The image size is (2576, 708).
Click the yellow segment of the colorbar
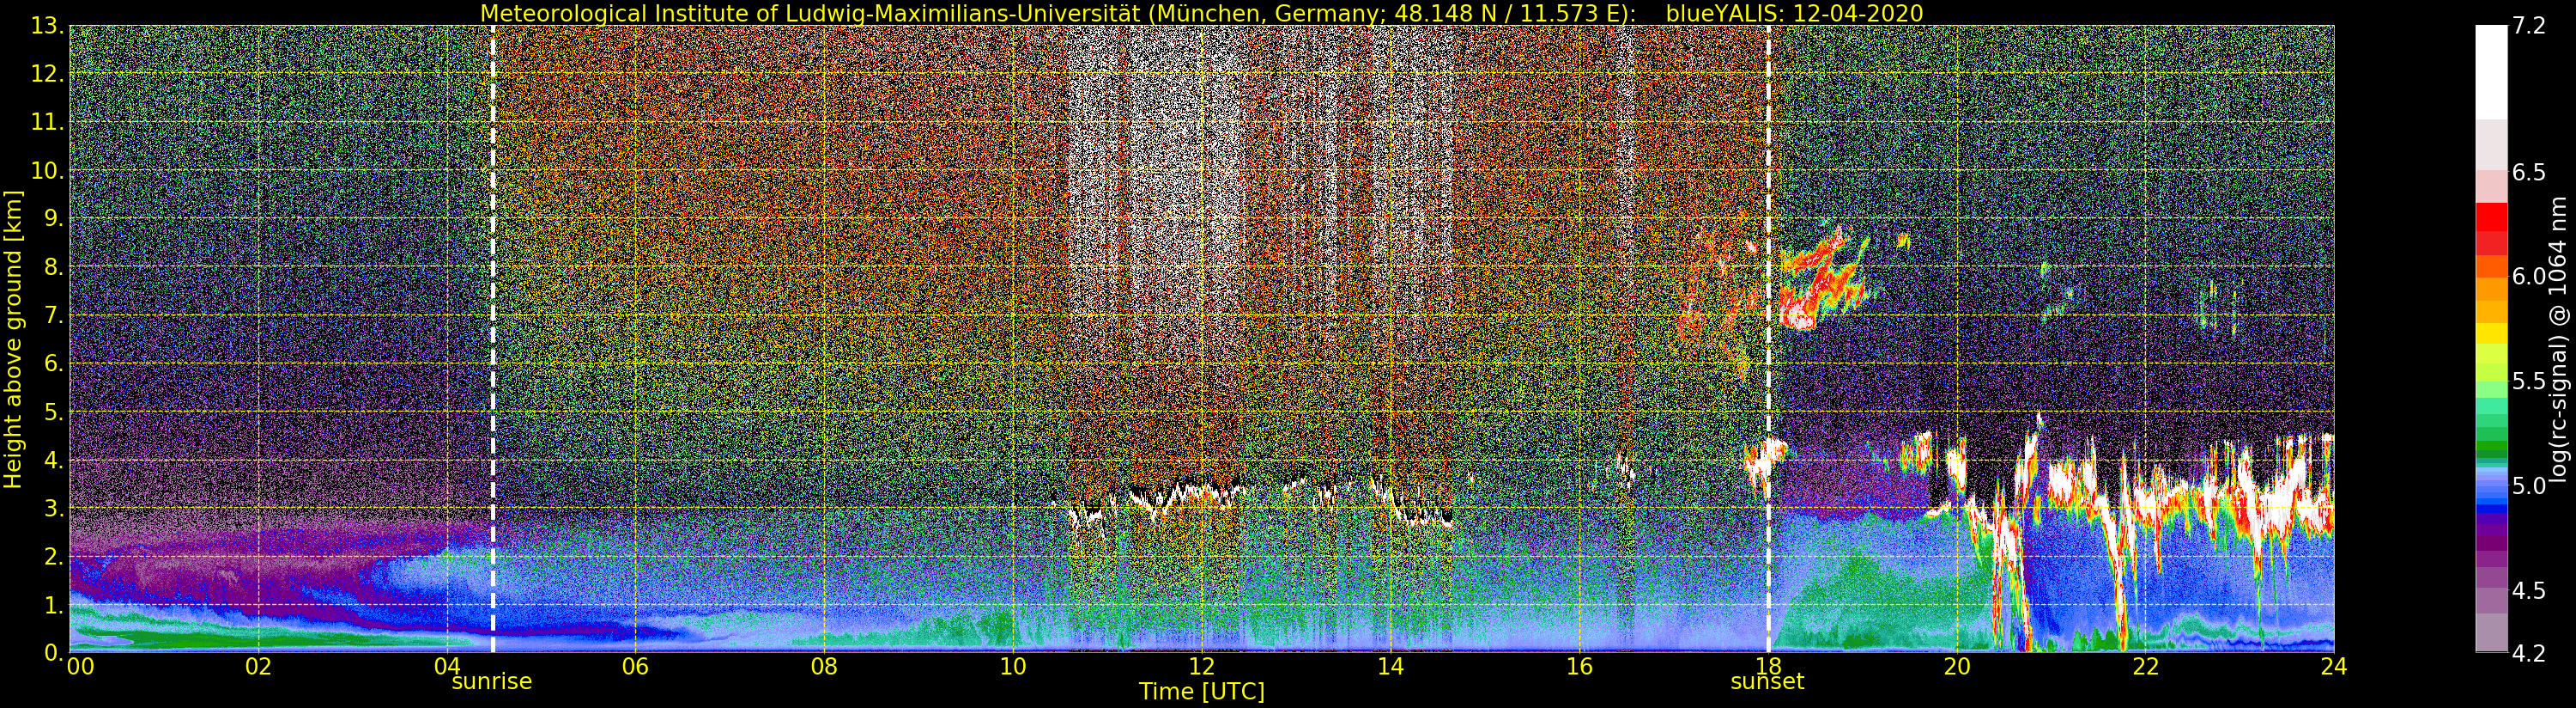pyautogui.click(x=2491, y=333)
